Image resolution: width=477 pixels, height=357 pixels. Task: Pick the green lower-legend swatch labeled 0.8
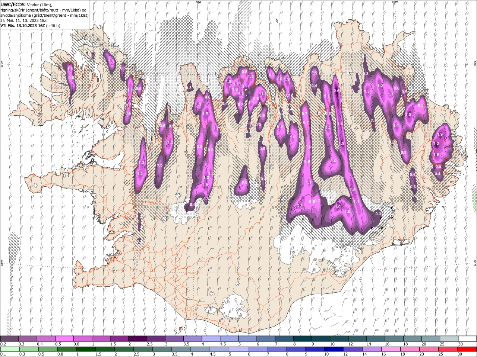[67, 349]
